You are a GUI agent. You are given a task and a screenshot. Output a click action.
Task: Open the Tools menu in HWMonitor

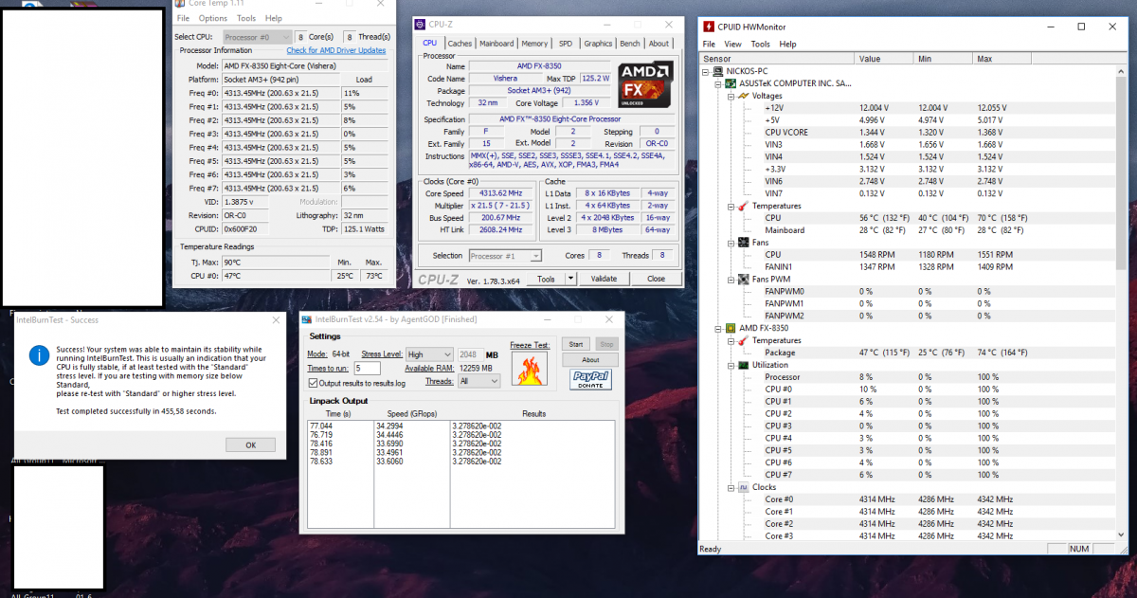coord(761,45)
